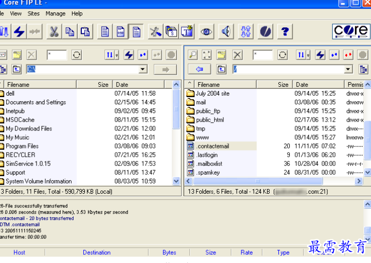The image size is (371, 263).
Task: Sort local files by Filename column
Action: click(40, 85)
